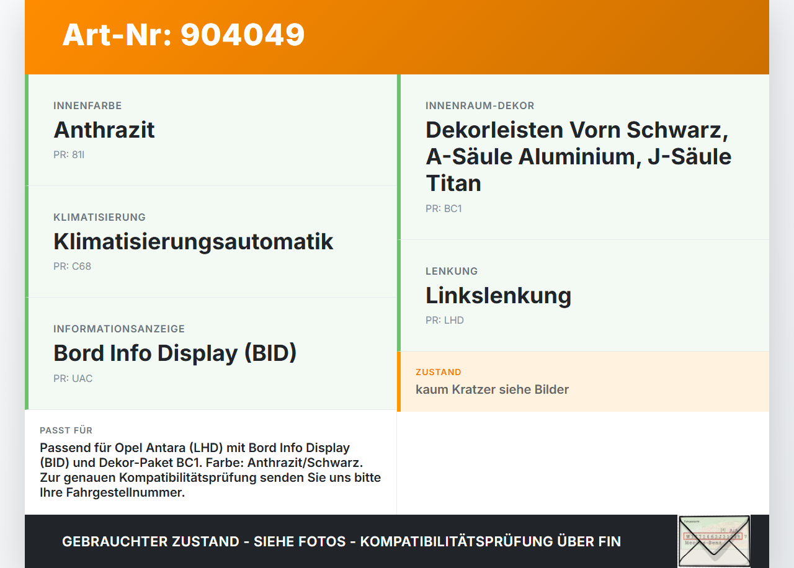Select the Dekorleisten Vorn Schwarz decor entry
This screenshot has width=794, height=568.
pyautogui.click(x=583, y=157)
